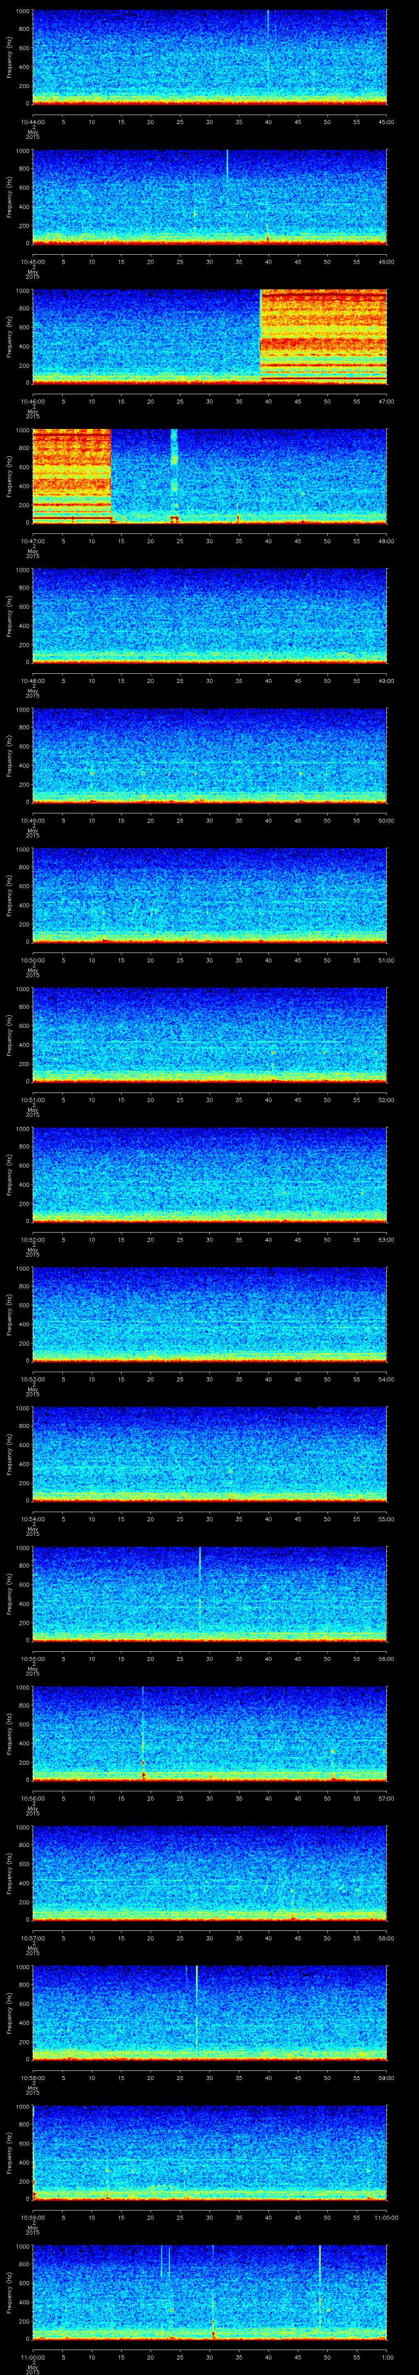Click the 1:00 end label on last spectrogram
The width and height of the screenshot is (419, 2375).
point(387,2357)
